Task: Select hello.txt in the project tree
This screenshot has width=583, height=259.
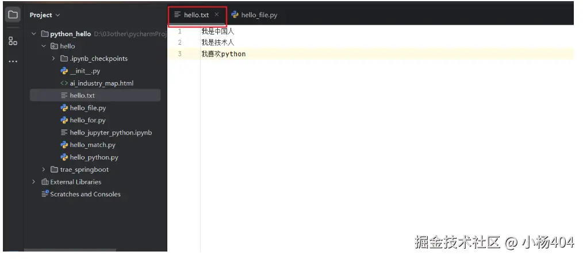Action: click(x=82, y=95)
